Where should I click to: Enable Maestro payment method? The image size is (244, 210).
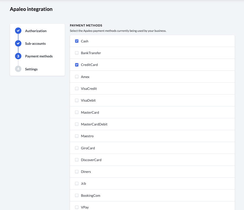(x=77, y=136)
